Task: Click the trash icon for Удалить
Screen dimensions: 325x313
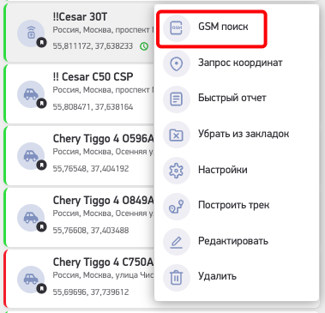Action: click(x=177, y=278)
